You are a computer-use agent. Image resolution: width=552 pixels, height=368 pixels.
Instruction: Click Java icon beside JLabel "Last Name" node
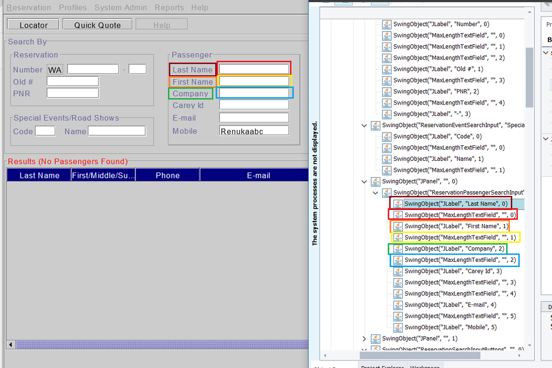coord(398,204)
